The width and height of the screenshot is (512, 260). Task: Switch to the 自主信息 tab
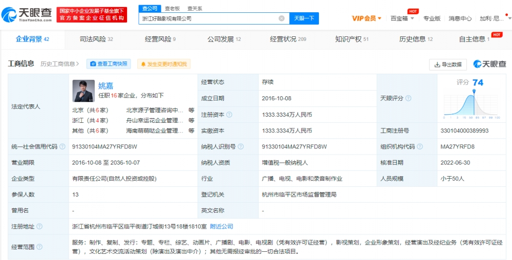point(474,39)
